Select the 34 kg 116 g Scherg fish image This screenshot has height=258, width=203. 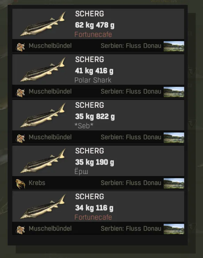(x=43, y=207)
